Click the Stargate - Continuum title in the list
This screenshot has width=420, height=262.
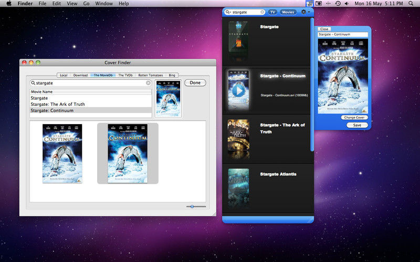(x=282, y=76)
